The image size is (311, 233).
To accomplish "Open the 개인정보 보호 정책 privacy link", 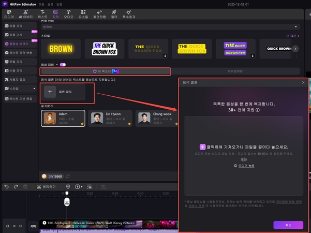I will (x=289, y=201).
